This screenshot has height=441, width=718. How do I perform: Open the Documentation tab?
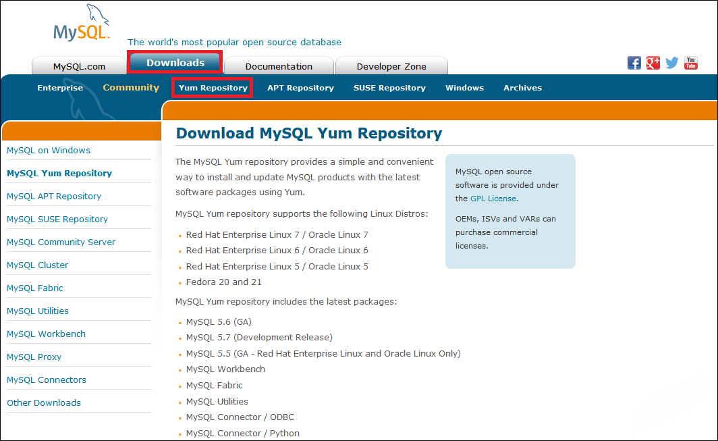point(279,66)
